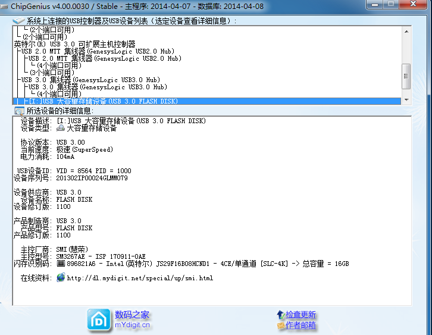Click the 产品制造商 value USB 3.0
The width and height of the screenshot is (432, 335).
click(x=69, y=221)
